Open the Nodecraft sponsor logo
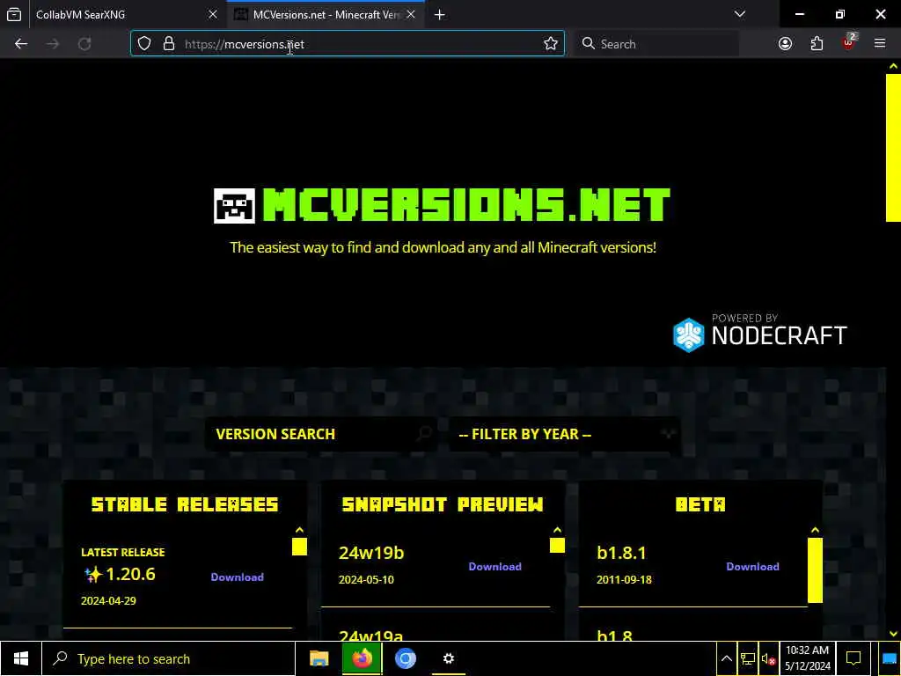Viewport: 901px width, 676px height. (x=759, y=333)
